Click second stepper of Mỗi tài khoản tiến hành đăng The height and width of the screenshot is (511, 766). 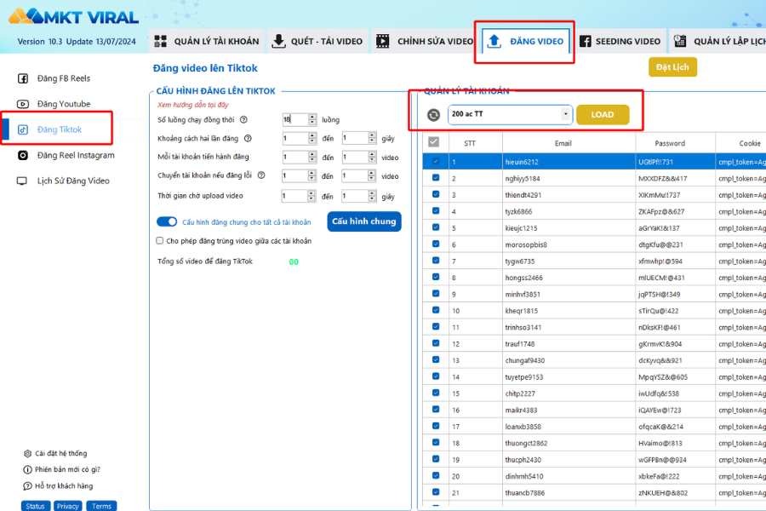point(372,157)
